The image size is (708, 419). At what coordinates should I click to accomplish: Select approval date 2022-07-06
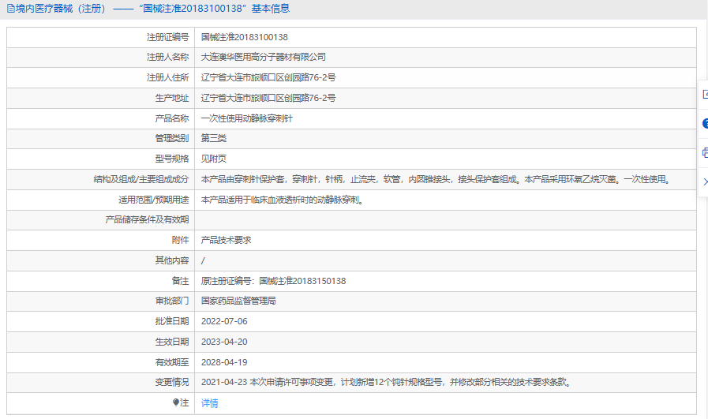click(x=224, y=321)
